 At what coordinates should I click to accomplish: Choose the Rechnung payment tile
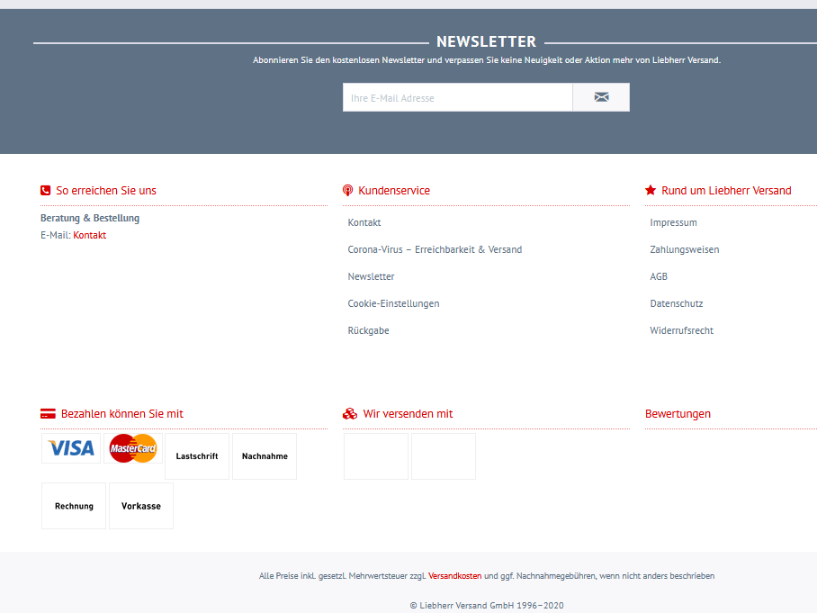74,506
